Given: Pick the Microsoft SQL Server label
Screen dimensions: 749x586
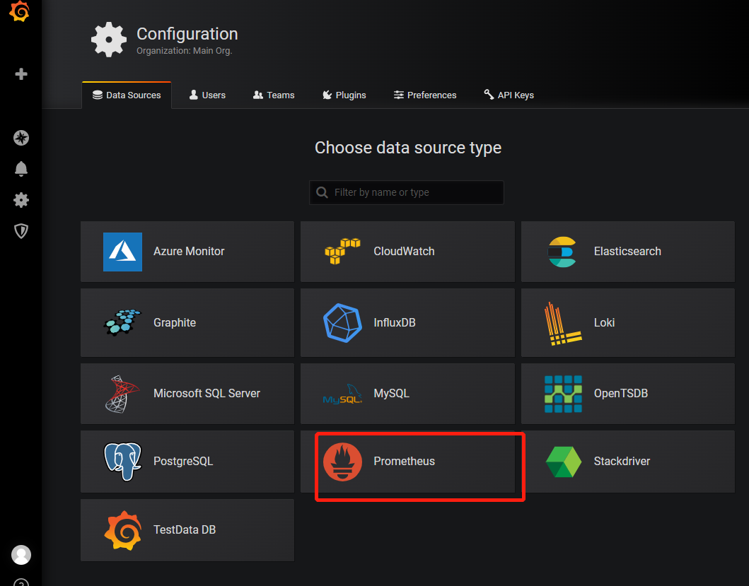Looking at the screenshot, I should 207,393.
